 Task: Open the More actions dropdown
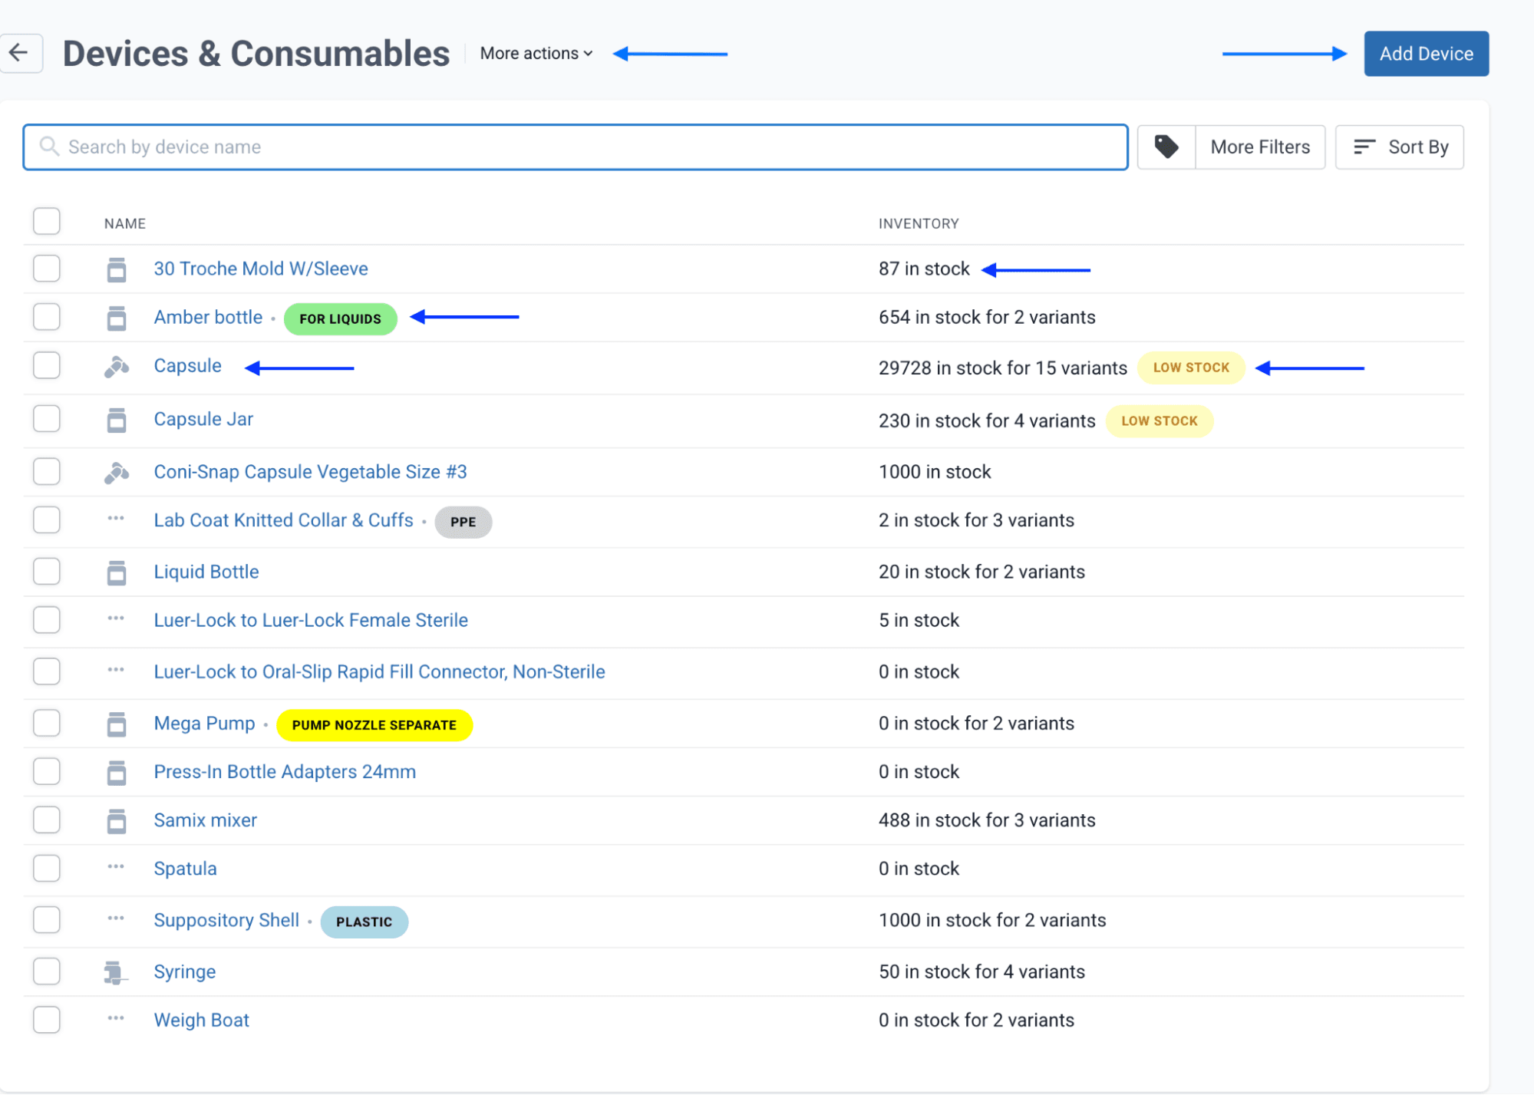tap(536, 54)
